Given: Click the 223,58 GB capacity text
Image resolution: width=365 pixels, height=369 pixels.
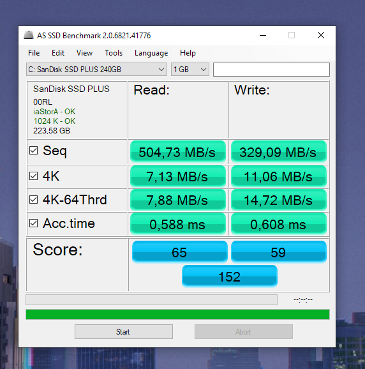Looking at the screenshot, I should pyautogui.click(x=52, y=131).
